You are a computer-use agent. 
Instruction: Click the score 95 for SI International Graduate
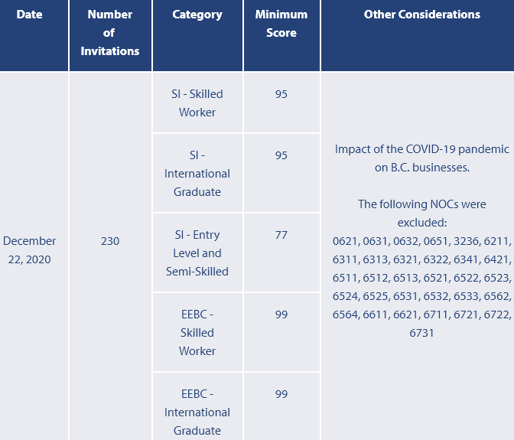coord(281,155)
